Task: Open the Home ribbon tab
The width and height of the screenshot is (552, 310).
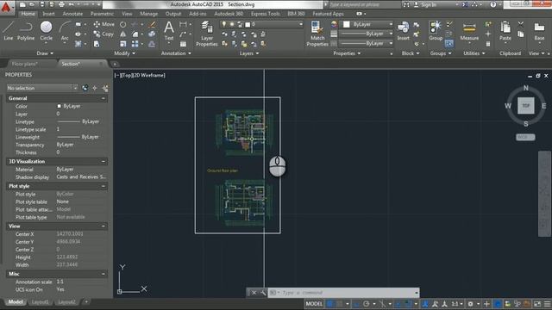Action: click(x=28, y=14)
